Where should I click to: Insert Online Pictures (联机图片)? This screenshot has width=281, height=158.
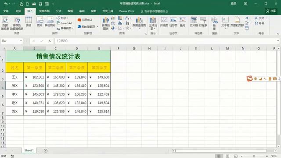coord(50,22)
